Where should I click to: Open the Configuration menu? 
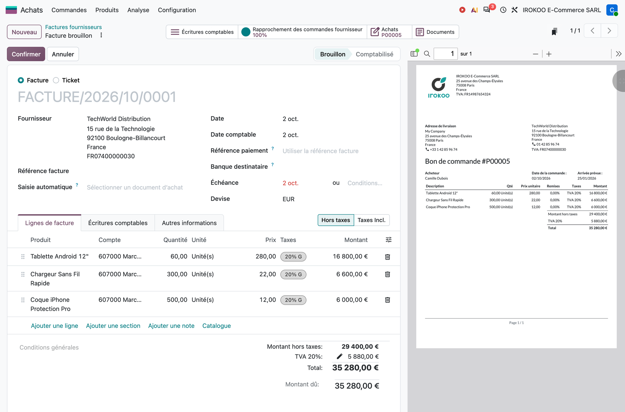(x=177, y=10)
